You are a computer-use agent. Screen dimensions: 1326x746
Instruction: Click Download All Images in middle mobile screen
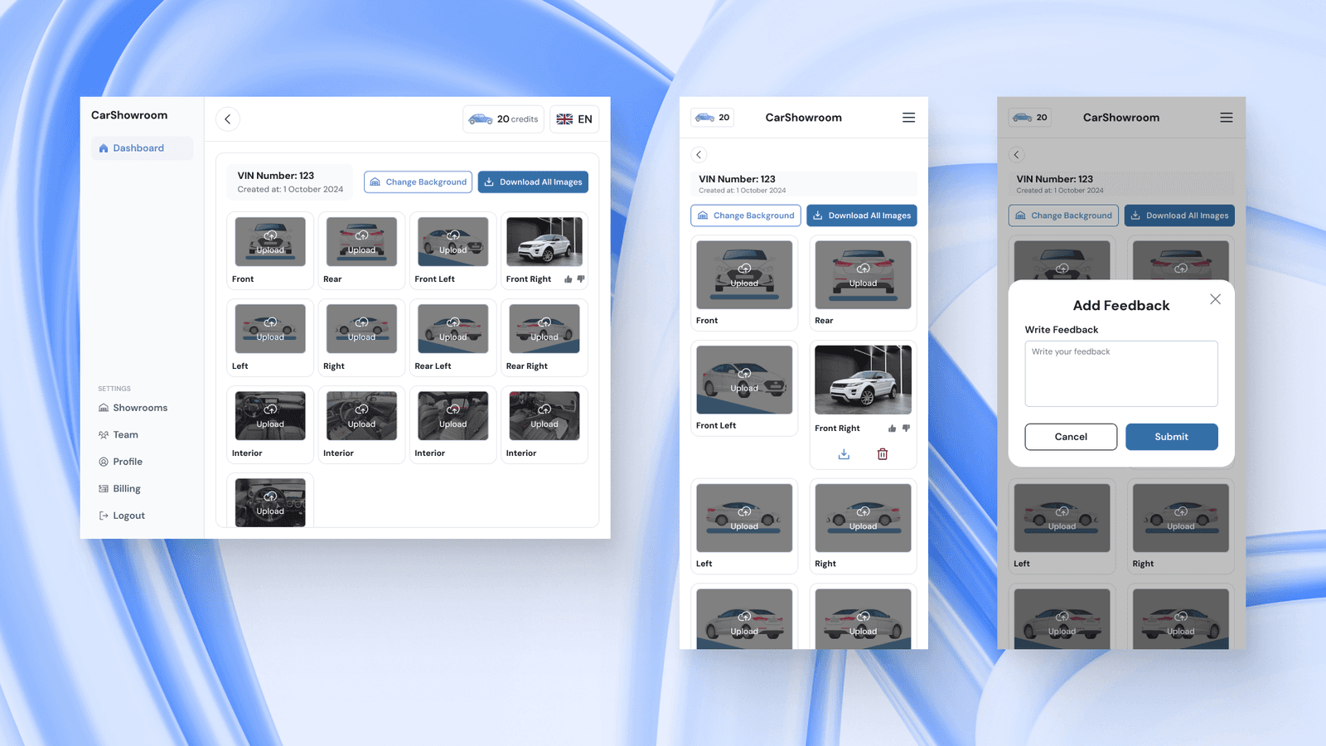(x=862, y=216)
